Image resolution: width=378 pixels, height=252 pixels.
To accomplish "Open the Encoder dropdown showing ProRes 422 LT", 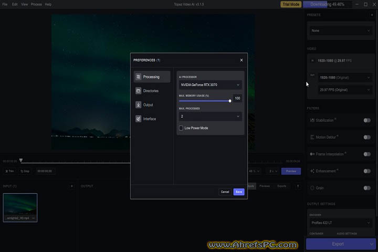I will (x=340, y=223).
